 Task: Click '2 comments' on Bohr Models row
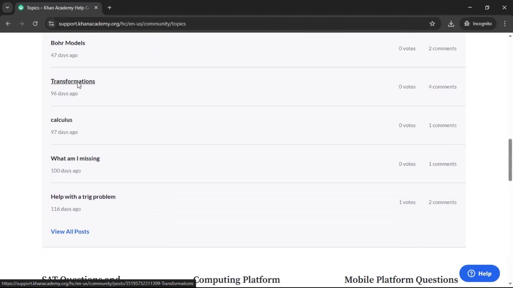click(442, 49)
